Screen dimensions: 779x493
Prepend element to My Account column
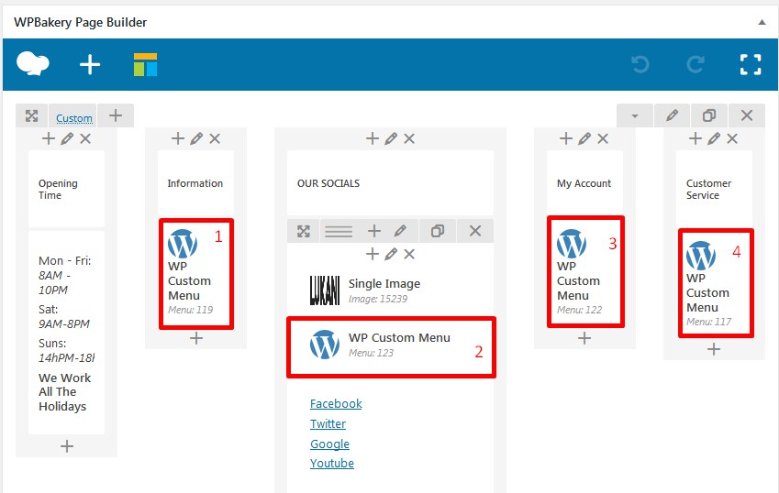tap(566, 139)
